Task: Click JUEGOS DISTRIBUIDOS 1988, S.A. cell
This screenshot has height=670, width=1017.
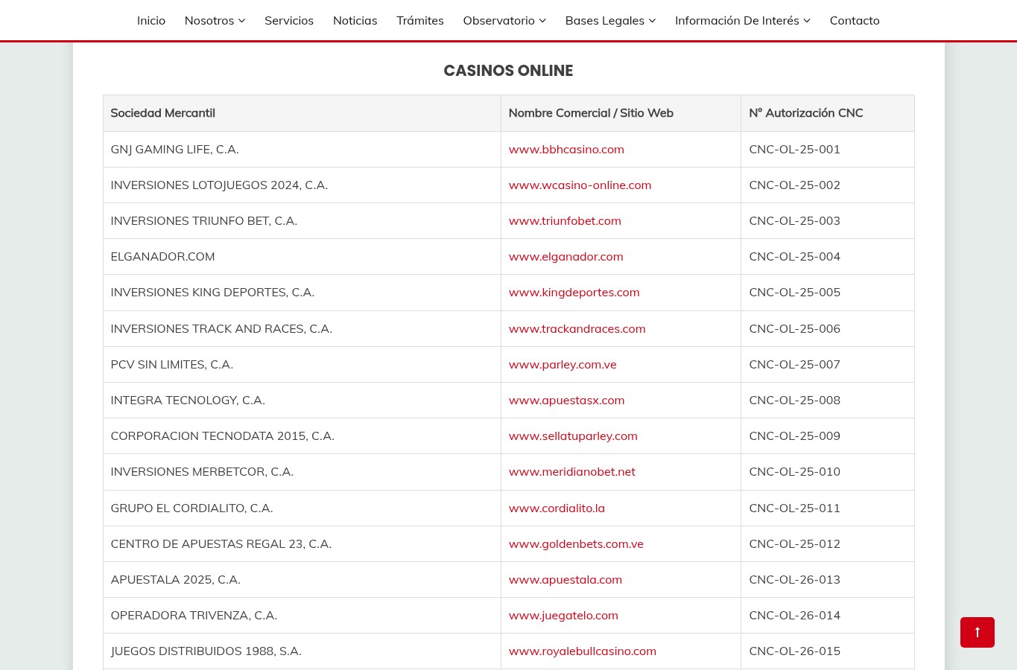Action: tap(302, 651)
